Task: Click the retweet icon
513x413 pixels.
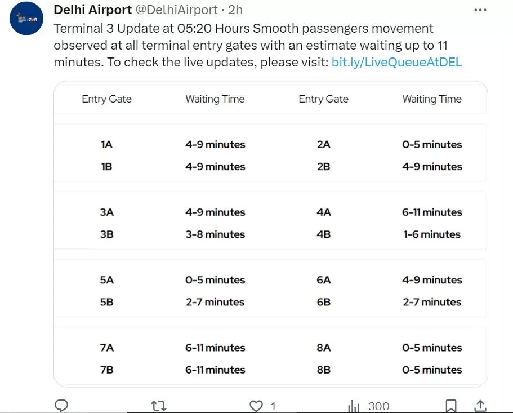Action: (x=159, y=406)
